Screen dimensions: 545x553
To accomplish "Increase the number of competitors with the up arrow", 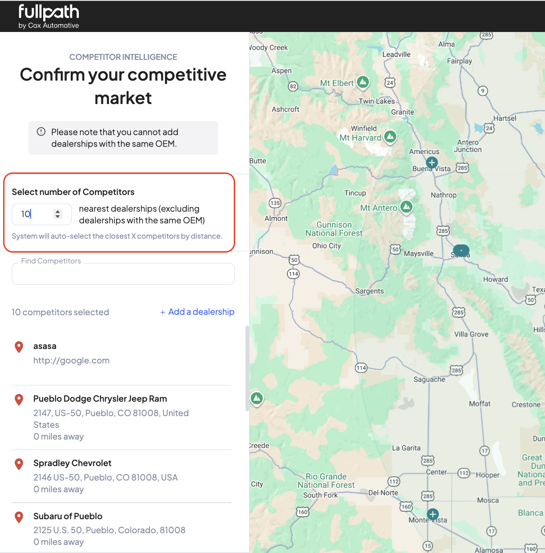I will tap(58, 211).
